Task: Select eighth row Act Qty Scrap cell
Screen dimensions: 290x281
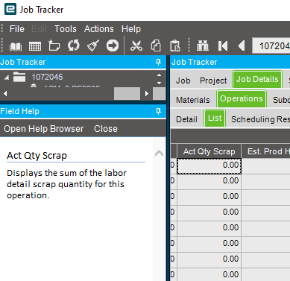Action: [209, 275]
